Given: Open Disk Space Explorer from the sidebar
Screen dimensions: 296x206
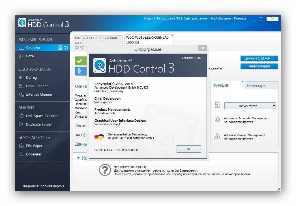Looking at the screenshot, I should (x=43, y=116).
